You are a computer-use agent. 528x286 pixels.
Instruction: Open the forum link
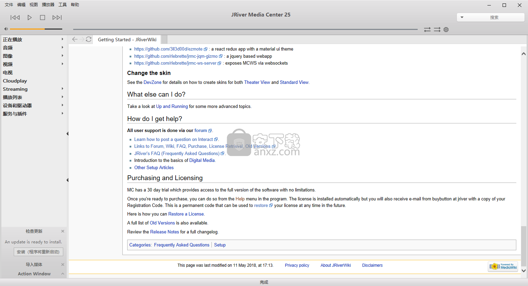[x=201, y=131]
